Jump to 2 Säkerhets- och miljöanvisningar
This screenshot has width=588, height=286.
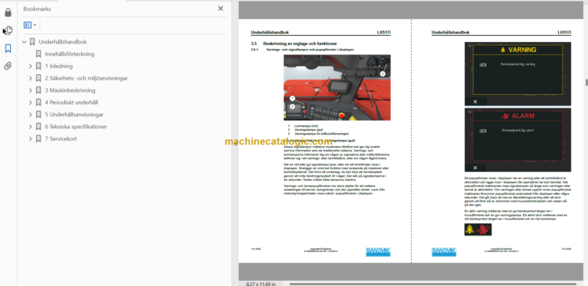point(87,78)
